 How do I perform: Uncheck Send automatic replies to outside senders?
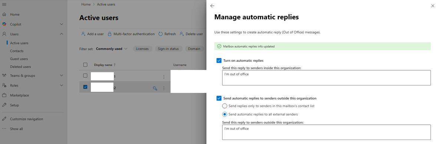[x=219, y=98]
